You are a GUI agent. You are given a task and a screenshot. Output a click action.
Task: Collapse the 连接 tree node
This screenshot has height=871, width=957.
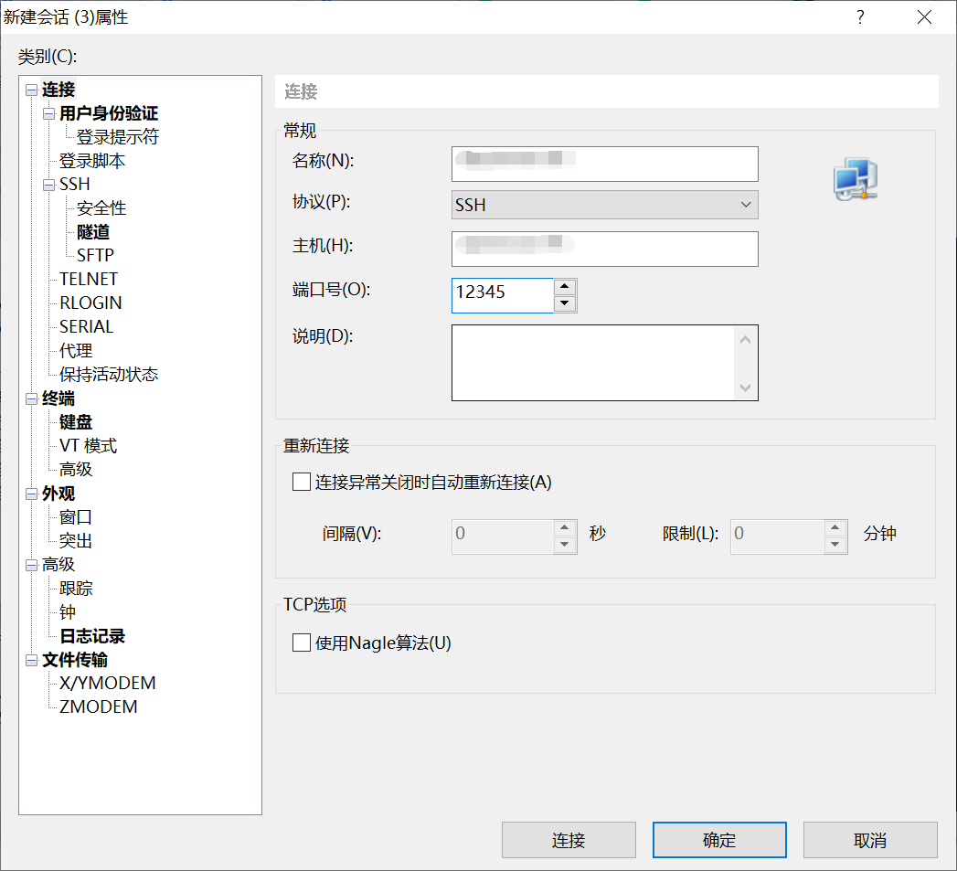coord(32,90)
